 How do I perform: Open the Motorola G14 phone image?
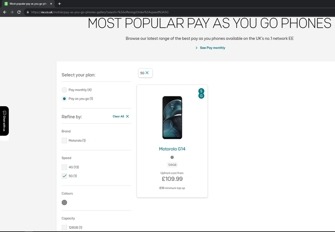pos(172,117)
